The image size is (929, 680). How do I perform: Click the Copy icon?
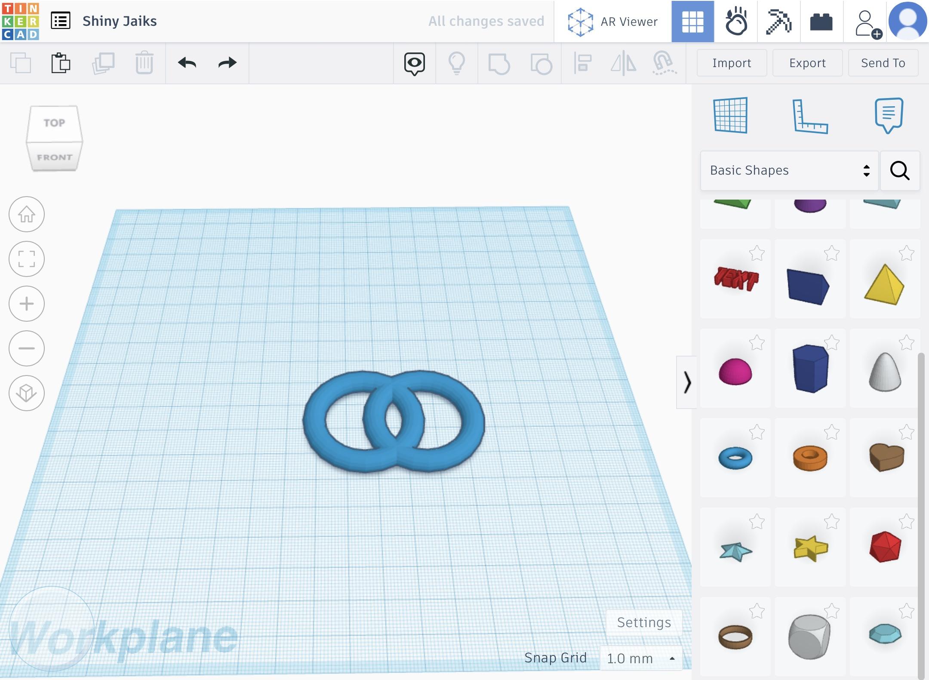21,63
